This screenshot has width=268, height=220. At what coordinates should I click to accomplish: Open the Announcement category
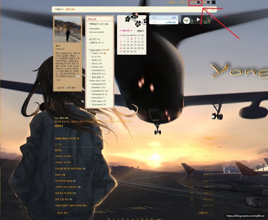point(97,32)
